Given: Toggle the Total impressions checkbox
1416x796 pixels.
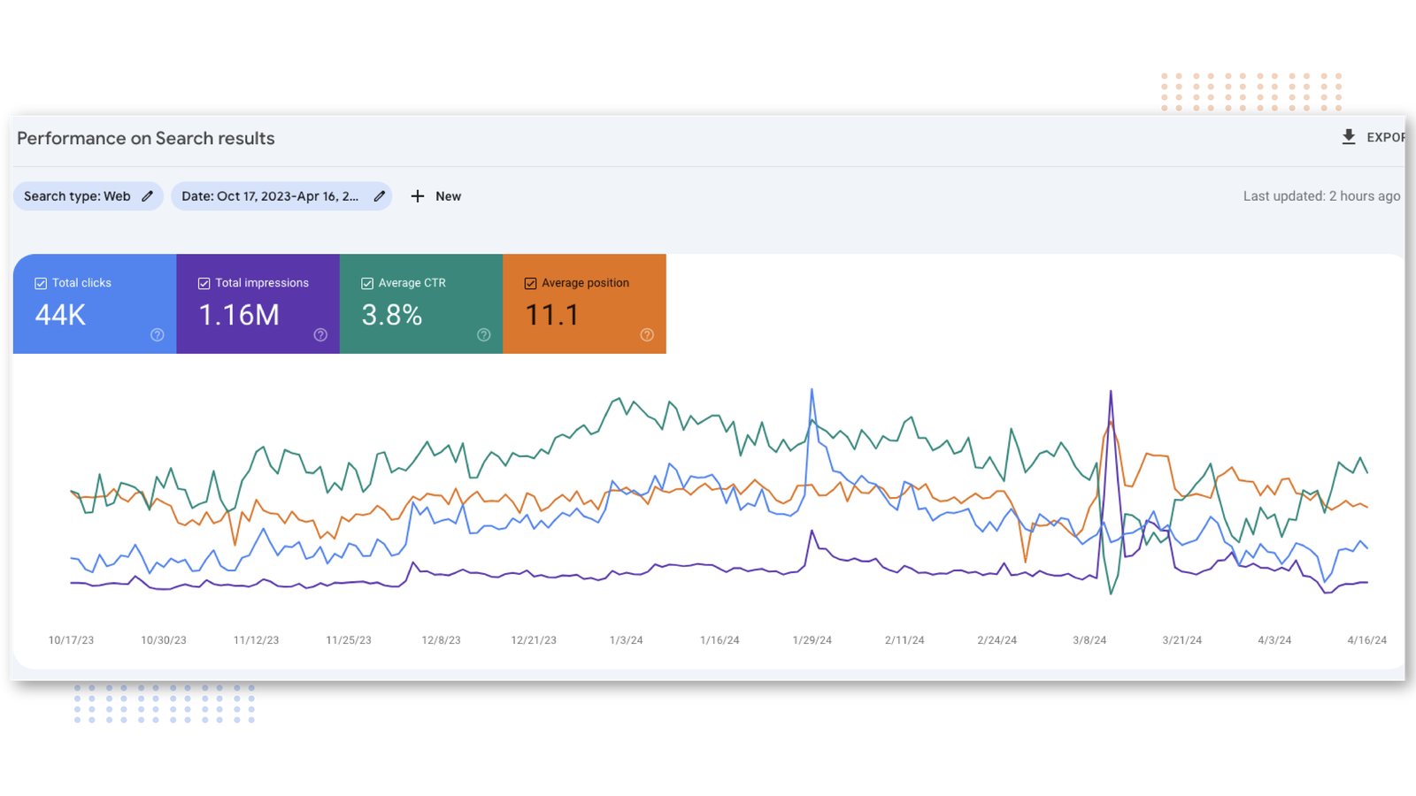Looking at the screenshot, I should tap(204, 284).
